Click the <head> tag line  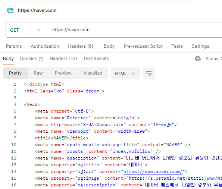32,104
